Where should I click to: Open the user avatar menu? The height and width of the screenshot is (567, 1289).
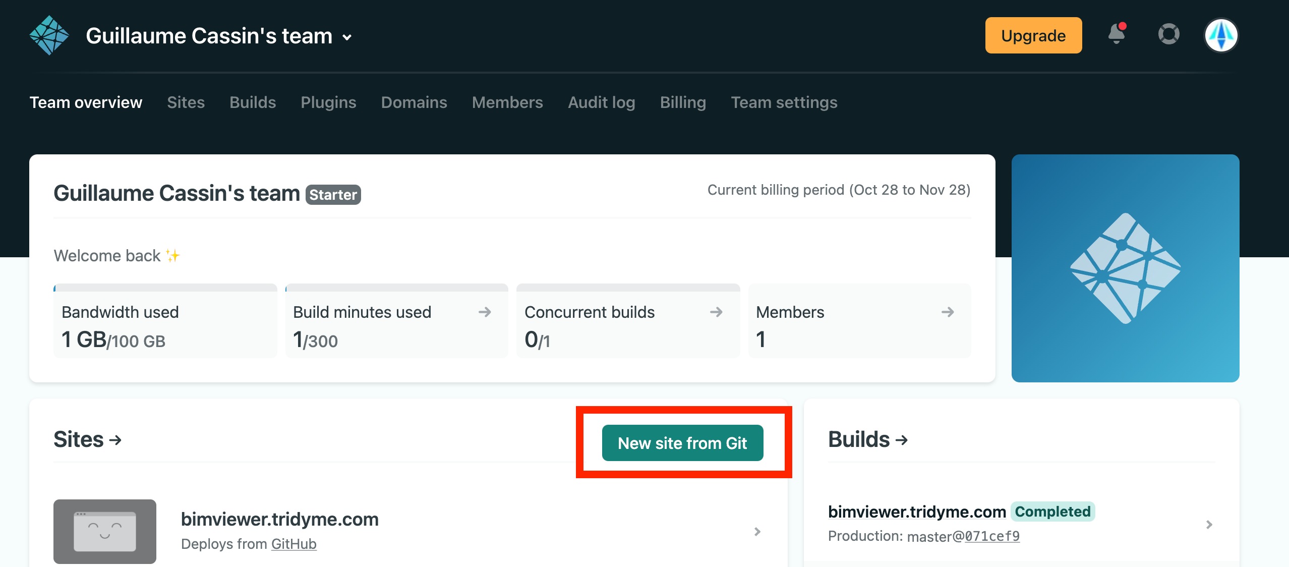[1221, 35]
